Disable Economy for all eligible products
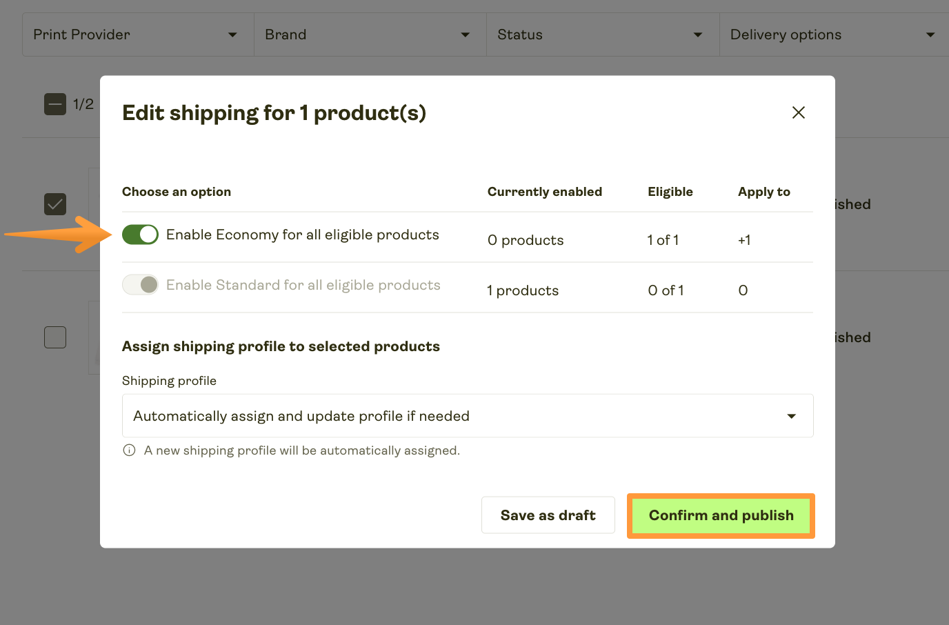The height and width of the screenshot is (625, 949). pyautogui.click(x=140, y=235)
